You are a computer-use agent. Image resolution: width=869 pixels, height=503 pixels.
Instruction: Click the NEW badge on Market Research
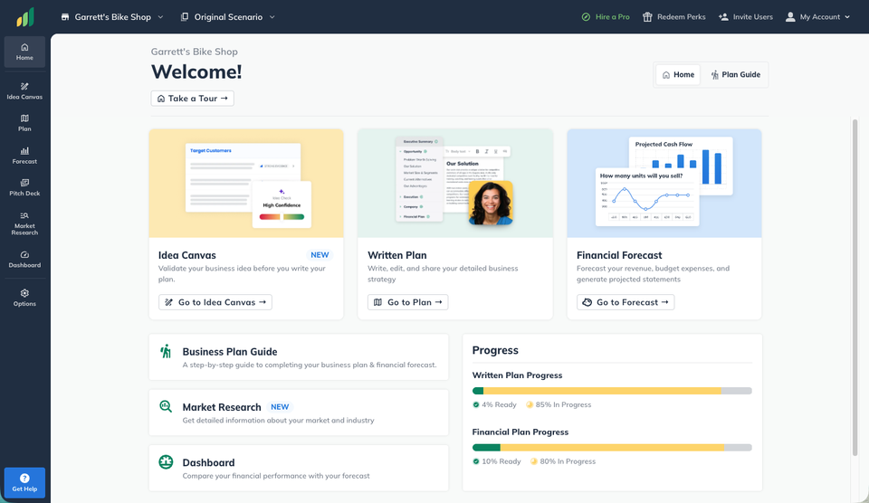[x=280, y=407]
